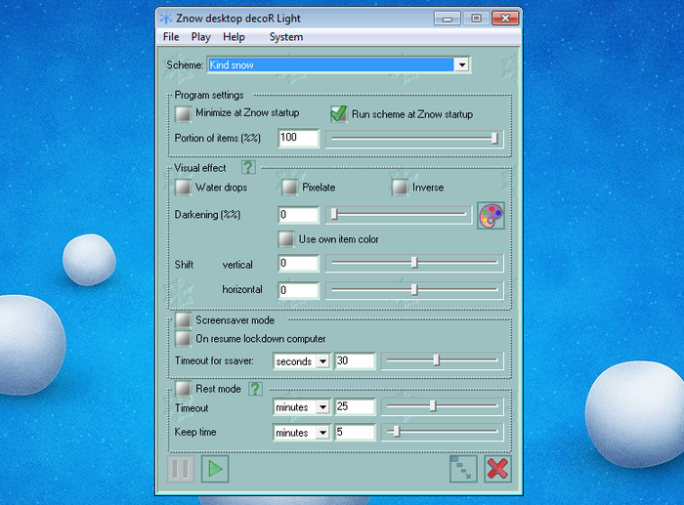Open Visual effect help question mark

248,167
